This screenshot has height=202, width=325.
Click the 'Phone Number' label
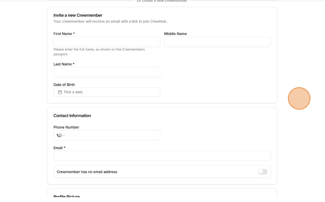(66, 127)
